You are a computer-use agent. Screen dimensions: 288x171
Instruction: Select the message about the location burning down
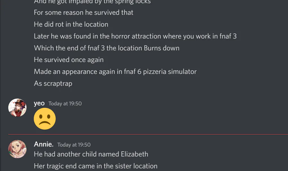coord(107,48)
